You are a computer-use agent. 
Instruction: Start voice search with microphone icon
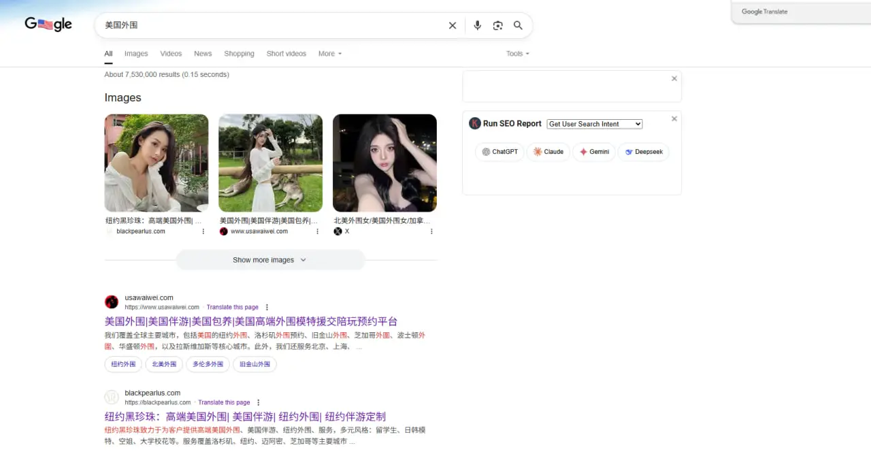point(478,25)
